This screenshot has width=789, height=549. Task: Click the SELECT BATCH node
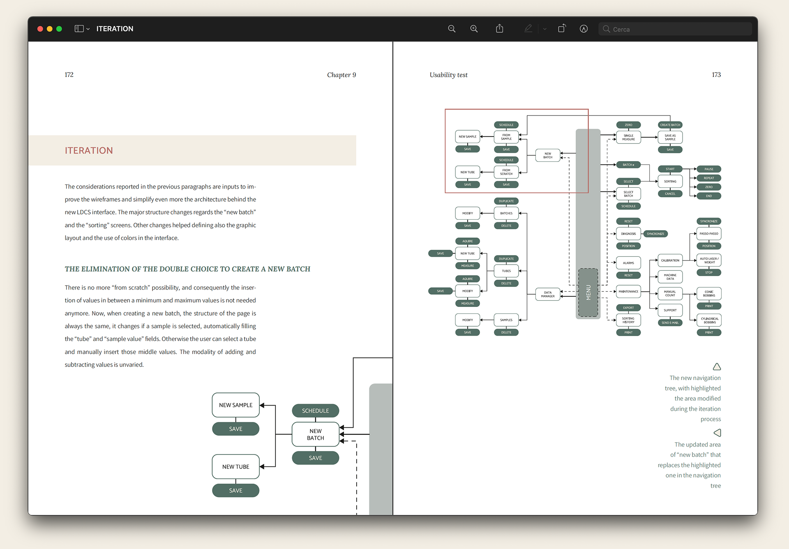tap(628, 194)
